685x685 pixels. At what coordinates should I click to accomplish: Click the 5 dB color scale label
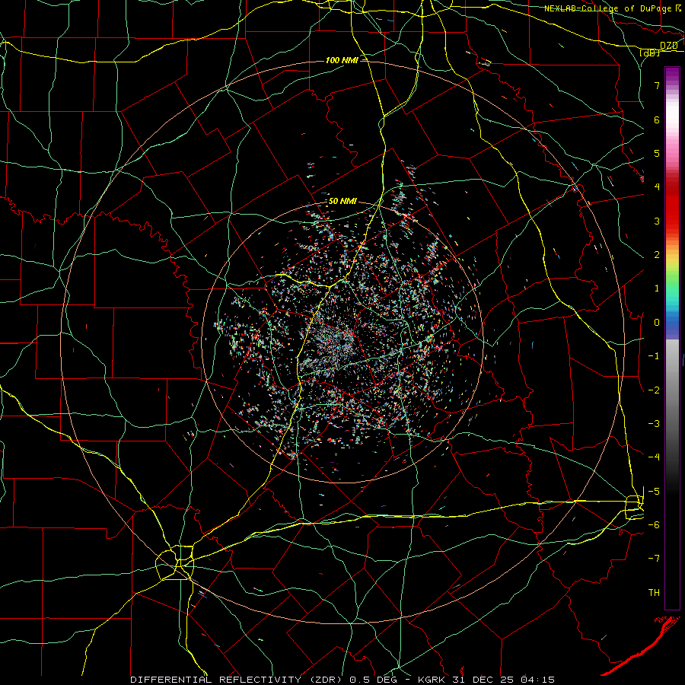[657, 153]
